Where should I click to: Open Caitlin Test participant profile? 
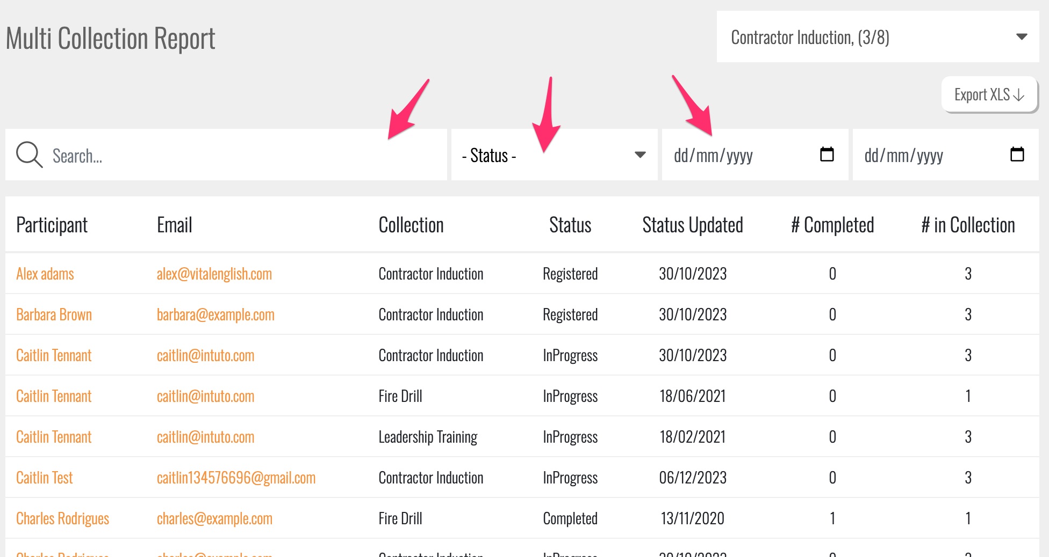point(44,478)
